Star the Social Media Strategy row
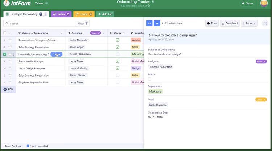 tap(10, 61)
